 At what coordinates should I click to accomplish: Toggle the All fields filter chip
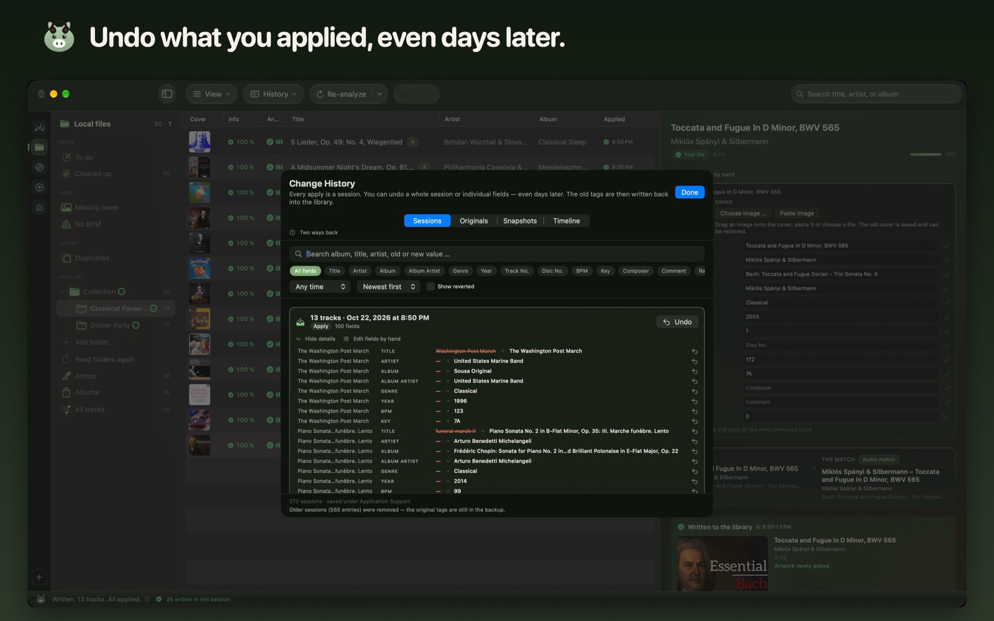305,271
